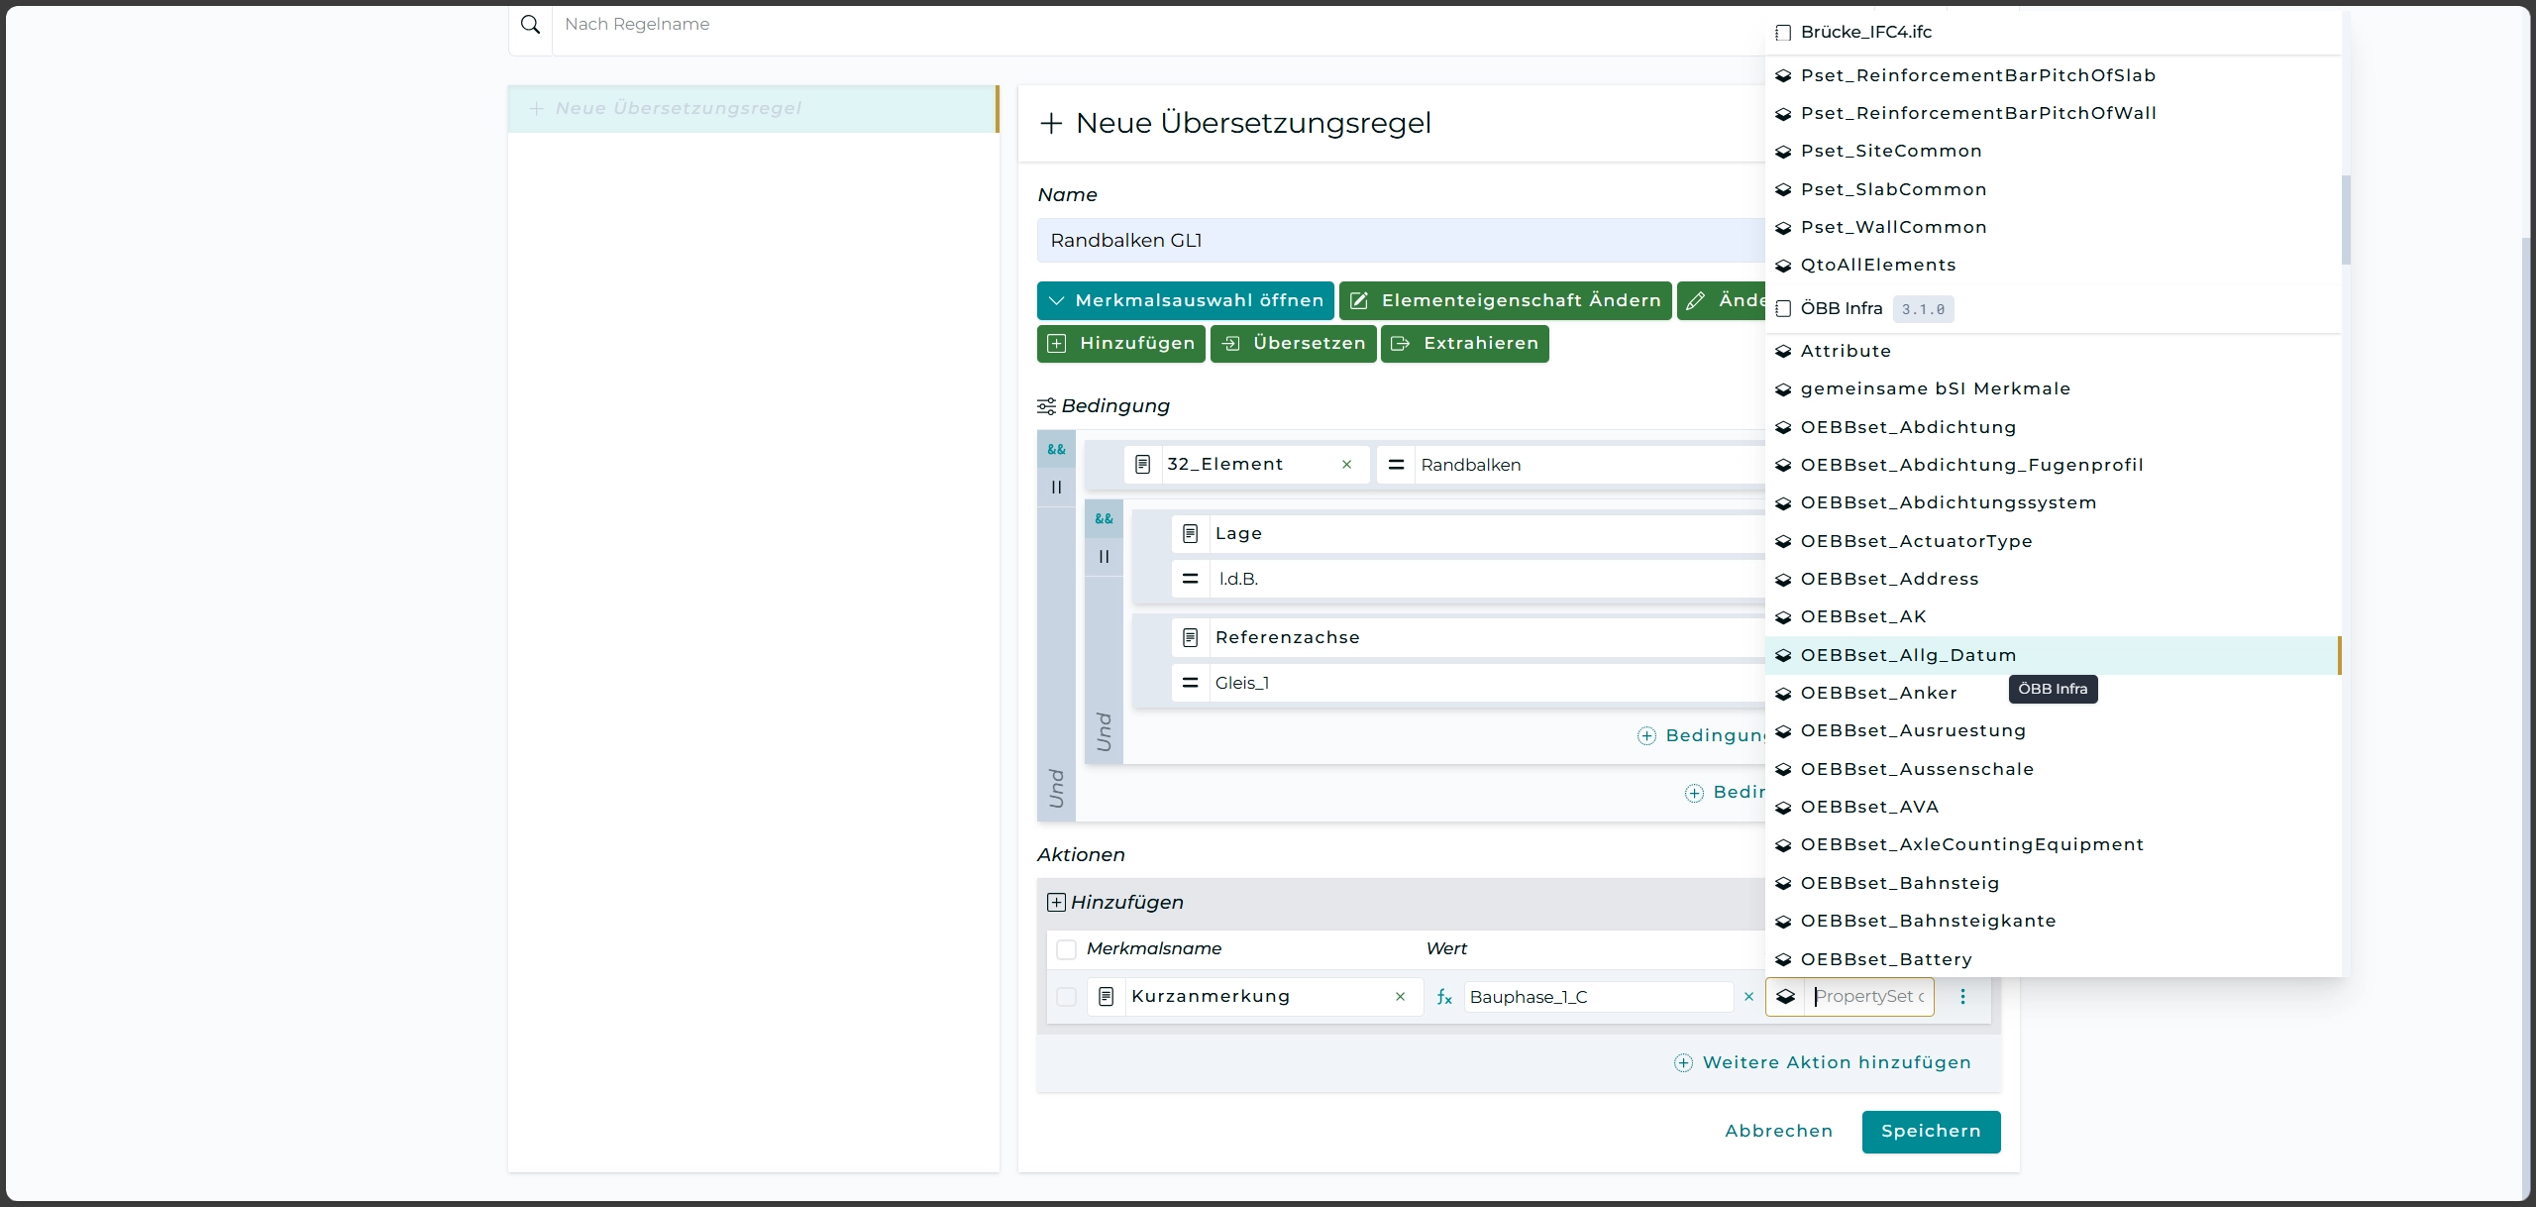Screen dimensions: 2536x1207
Task: Click the dropdown list scrollbar thumb
Action: (x=2346, y=220)
